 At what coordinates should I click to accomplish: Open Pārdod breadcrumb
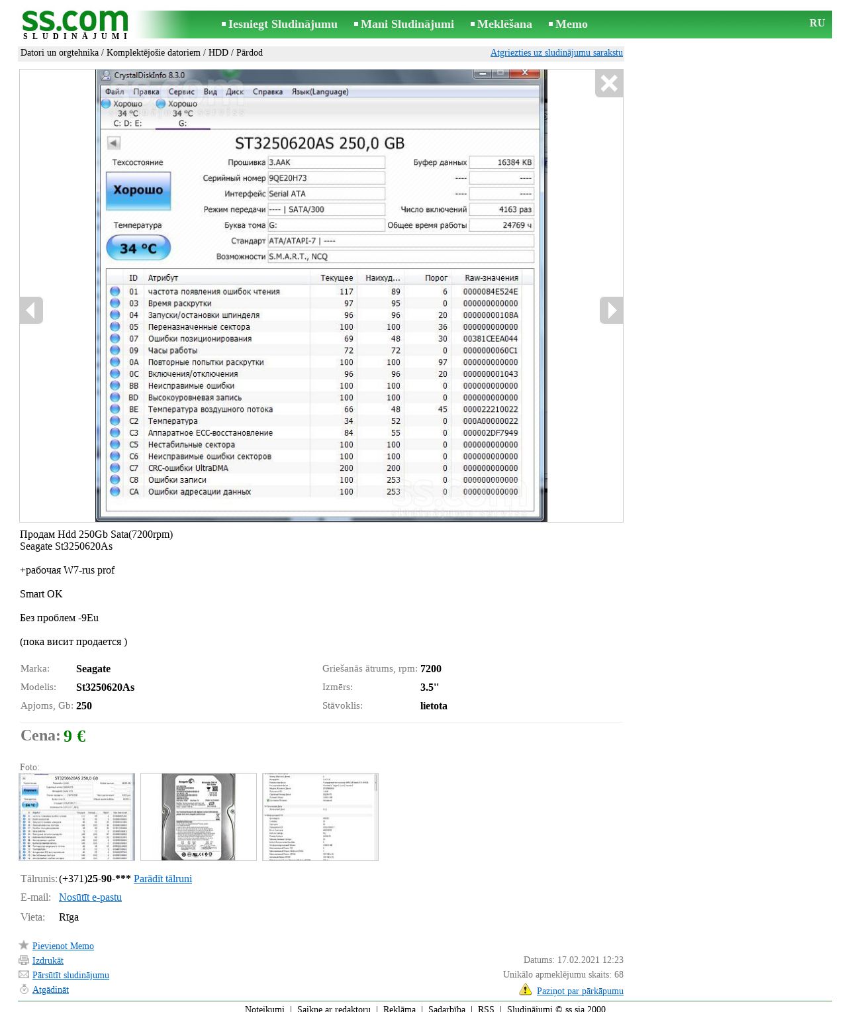click(250, 52)
